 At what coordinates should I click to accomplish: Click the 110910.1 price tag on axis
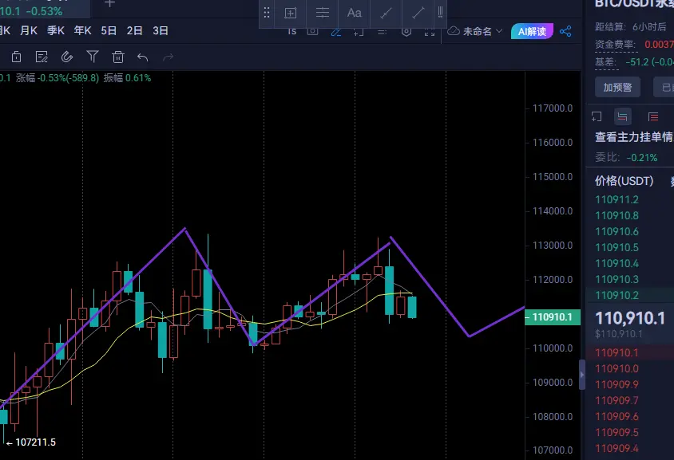pyautogui.click(x=553, y=317)
